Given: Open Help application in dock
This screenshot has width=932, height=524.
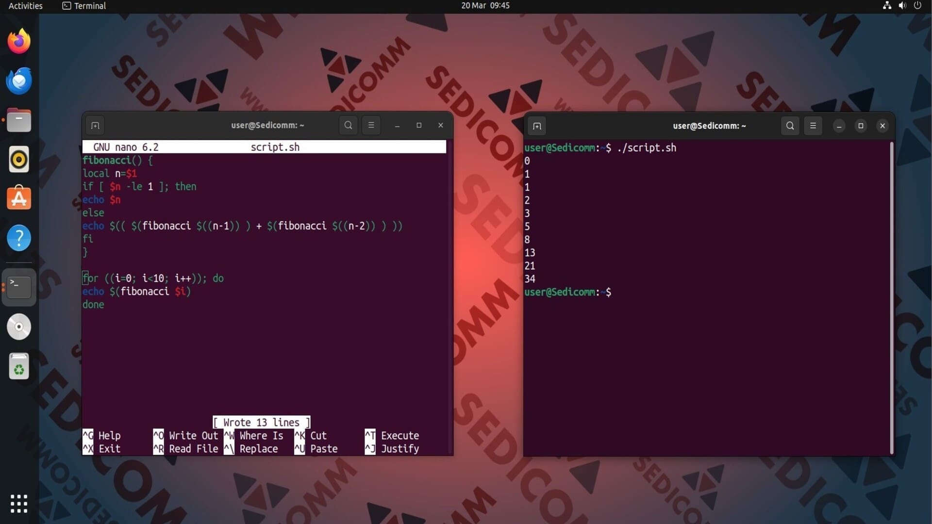Looking at the screenshot, I should click(x=19, y=238).
